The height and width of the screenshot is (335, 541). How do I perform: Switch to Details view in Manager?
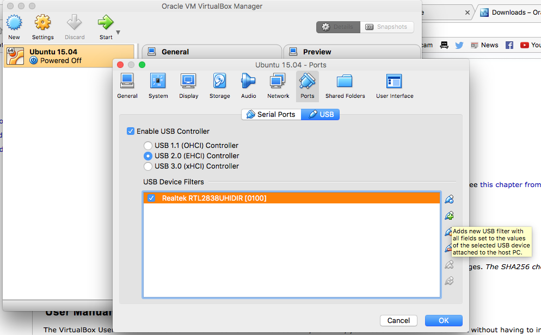tap(338, 27)
